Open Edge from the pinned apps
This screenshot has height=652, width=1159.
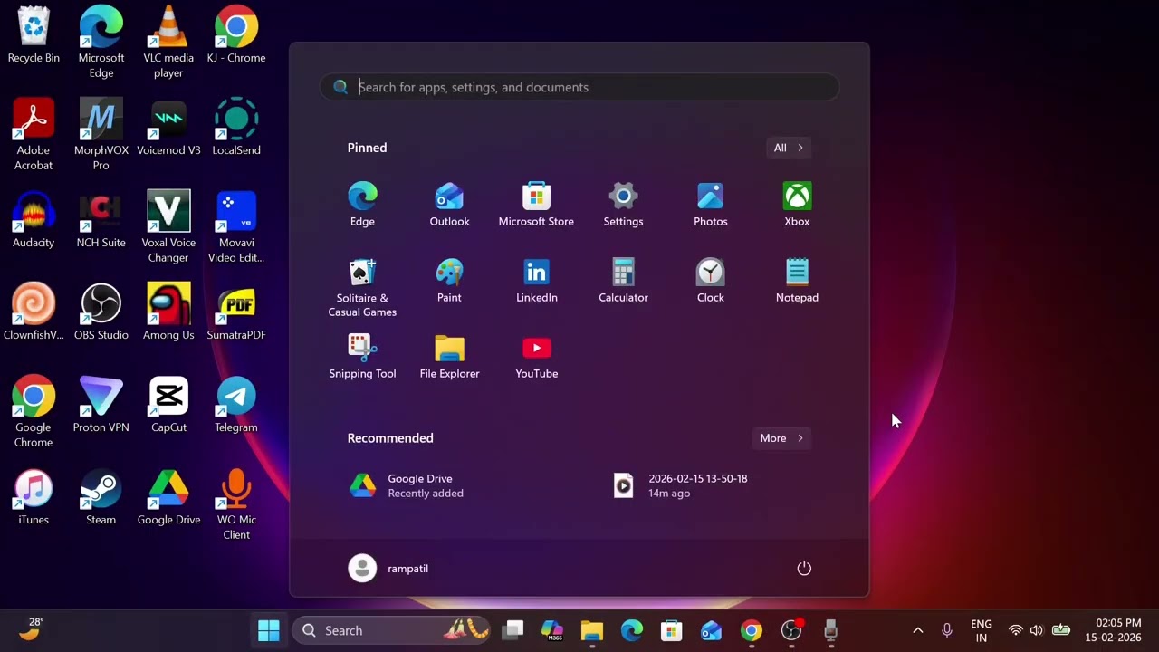(362, 205)
